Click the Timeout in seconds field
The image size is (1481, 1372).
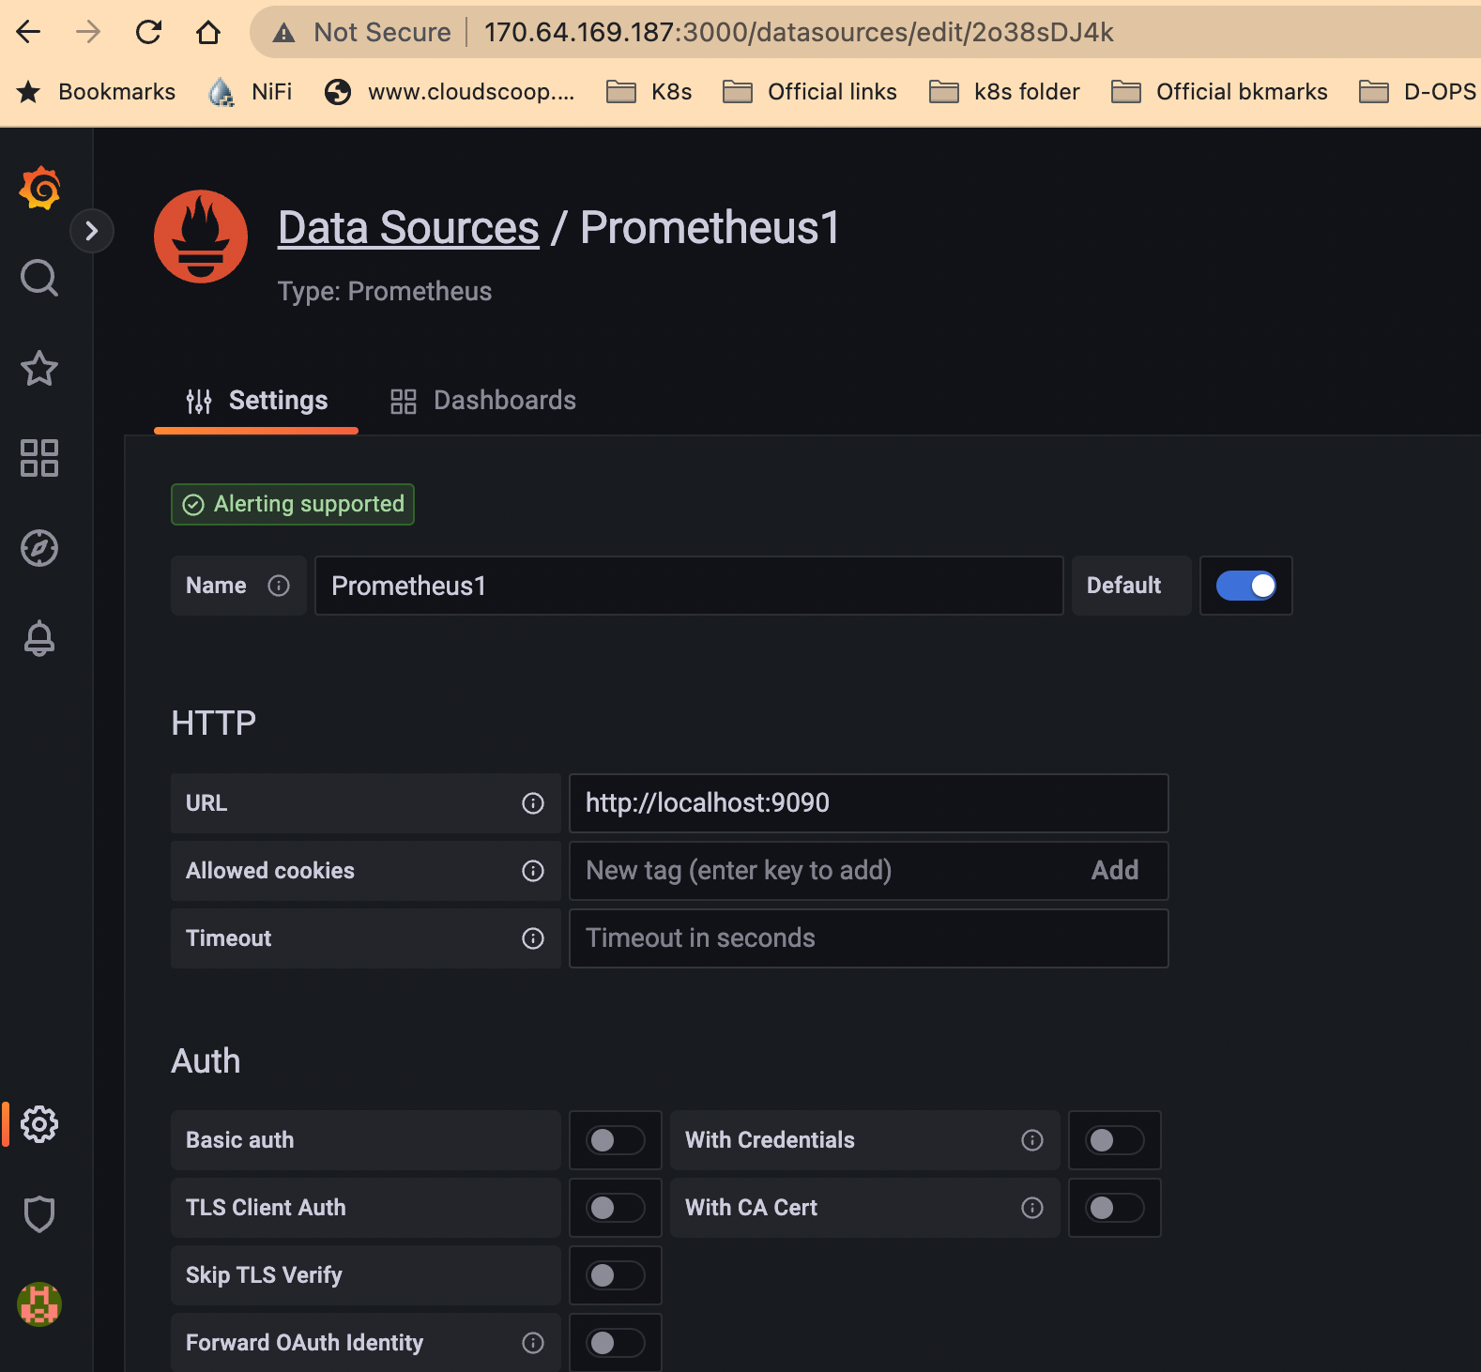pos(869,938)
